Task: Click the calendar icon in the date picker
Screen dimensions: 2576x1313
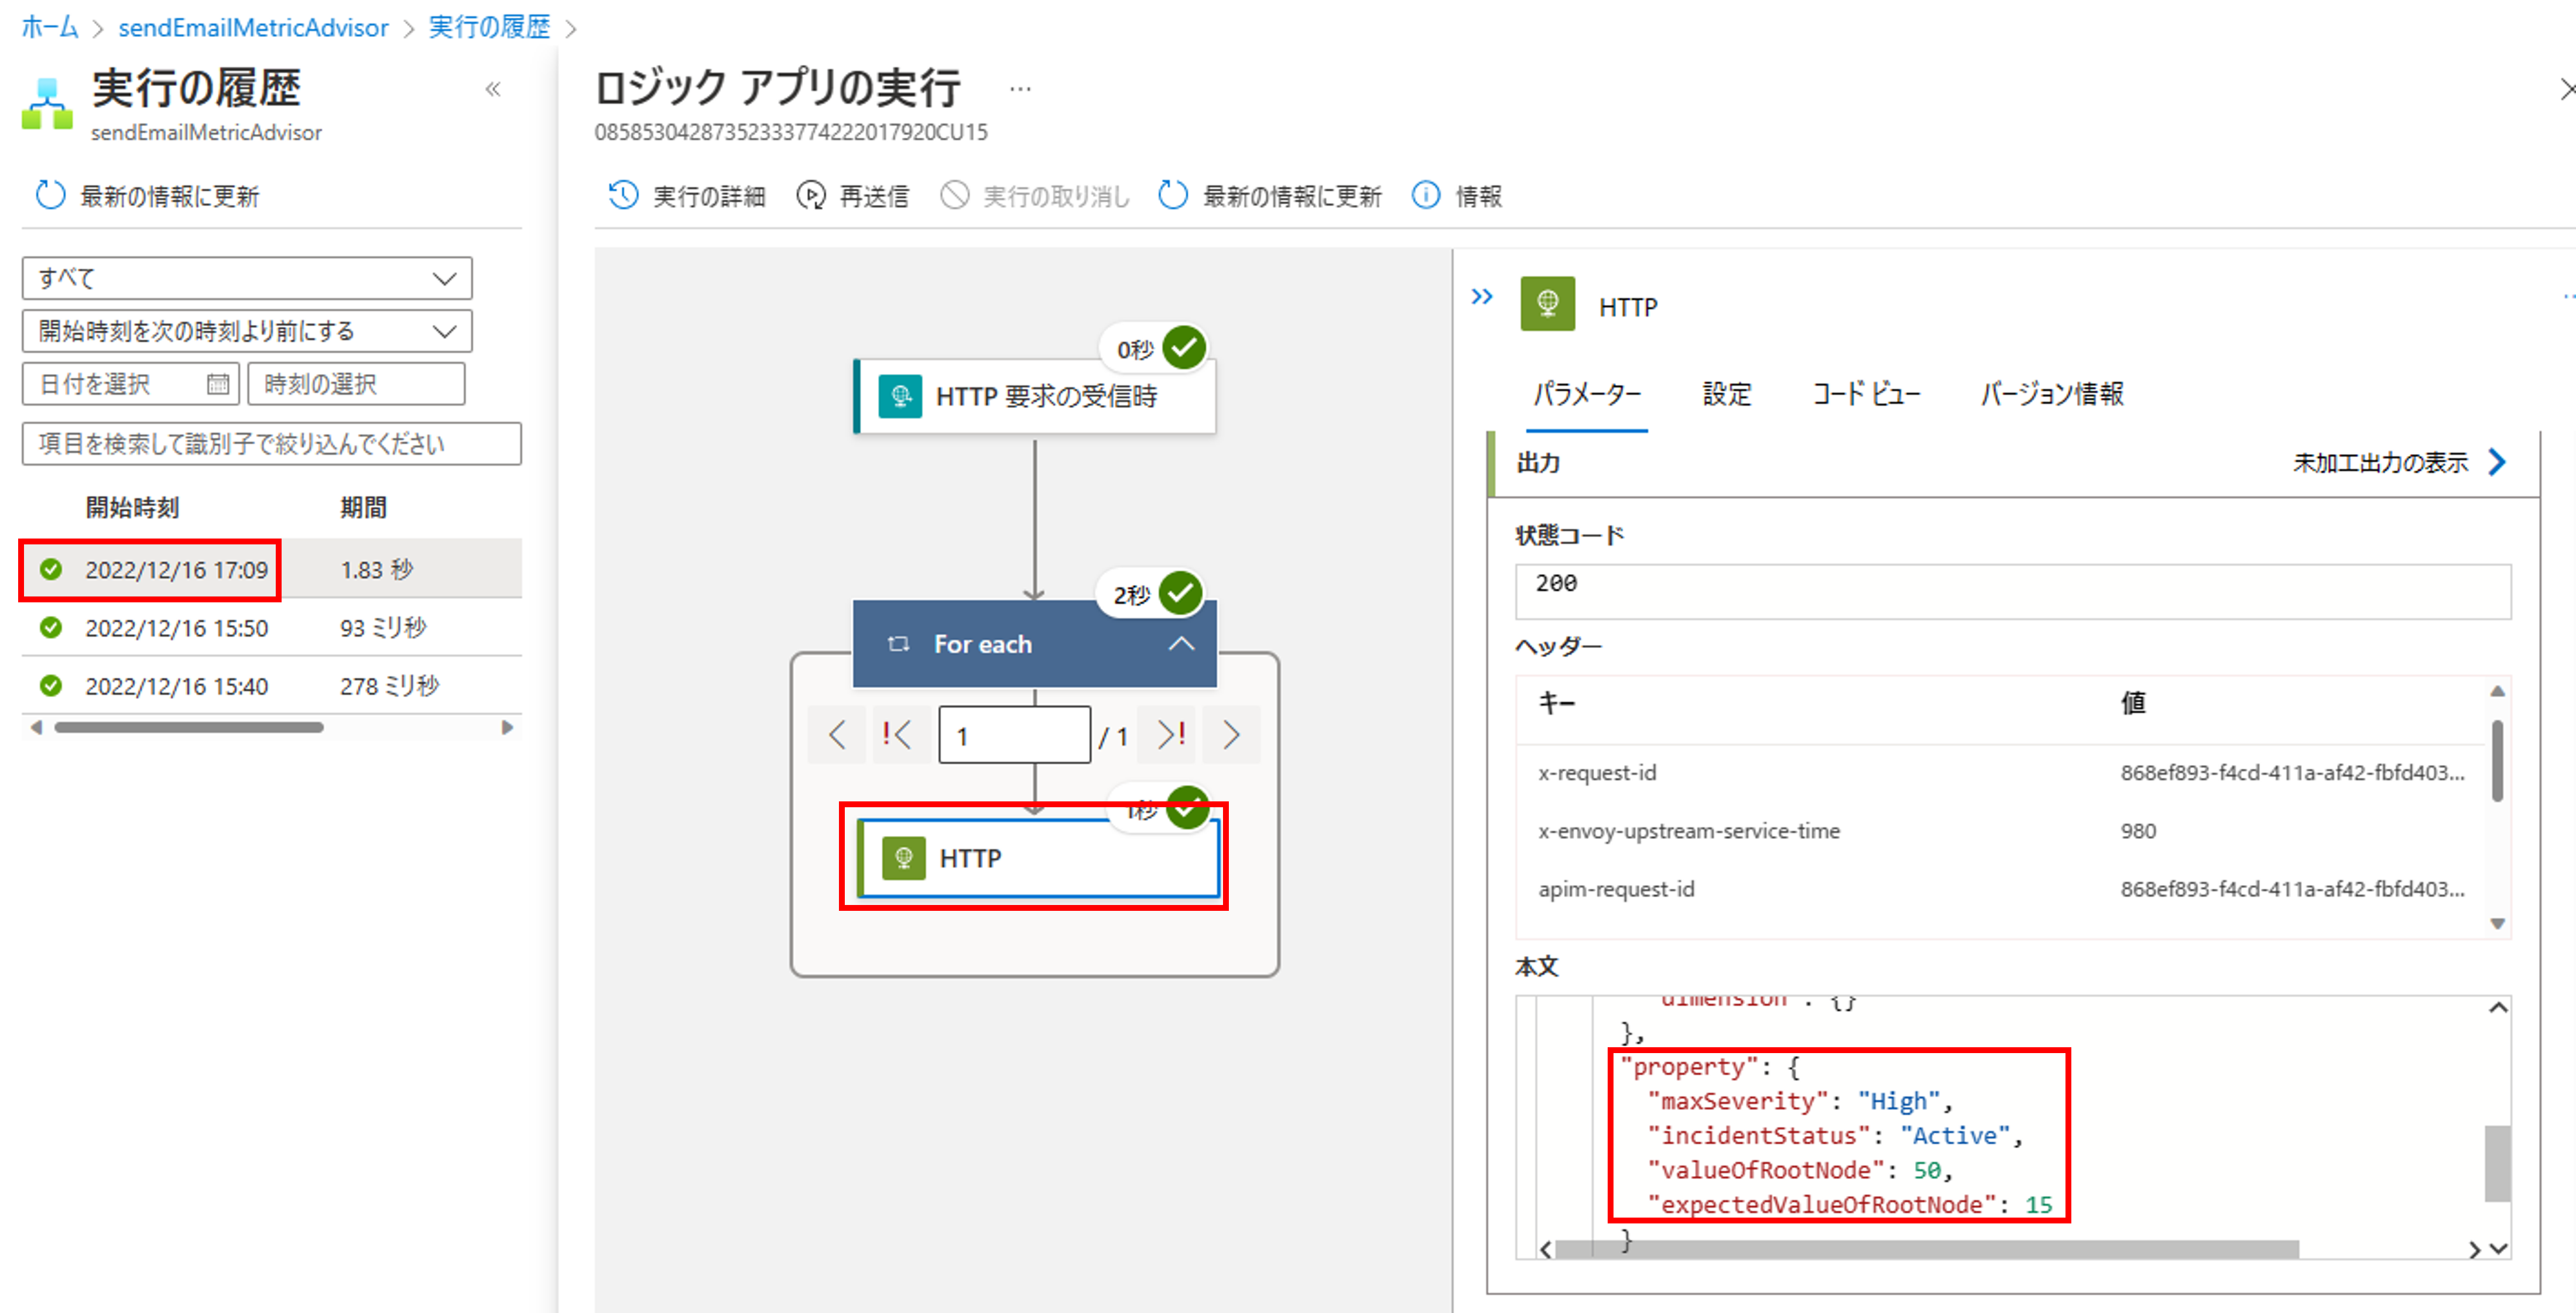Action: pyautogui.click(x=217, y=384)
